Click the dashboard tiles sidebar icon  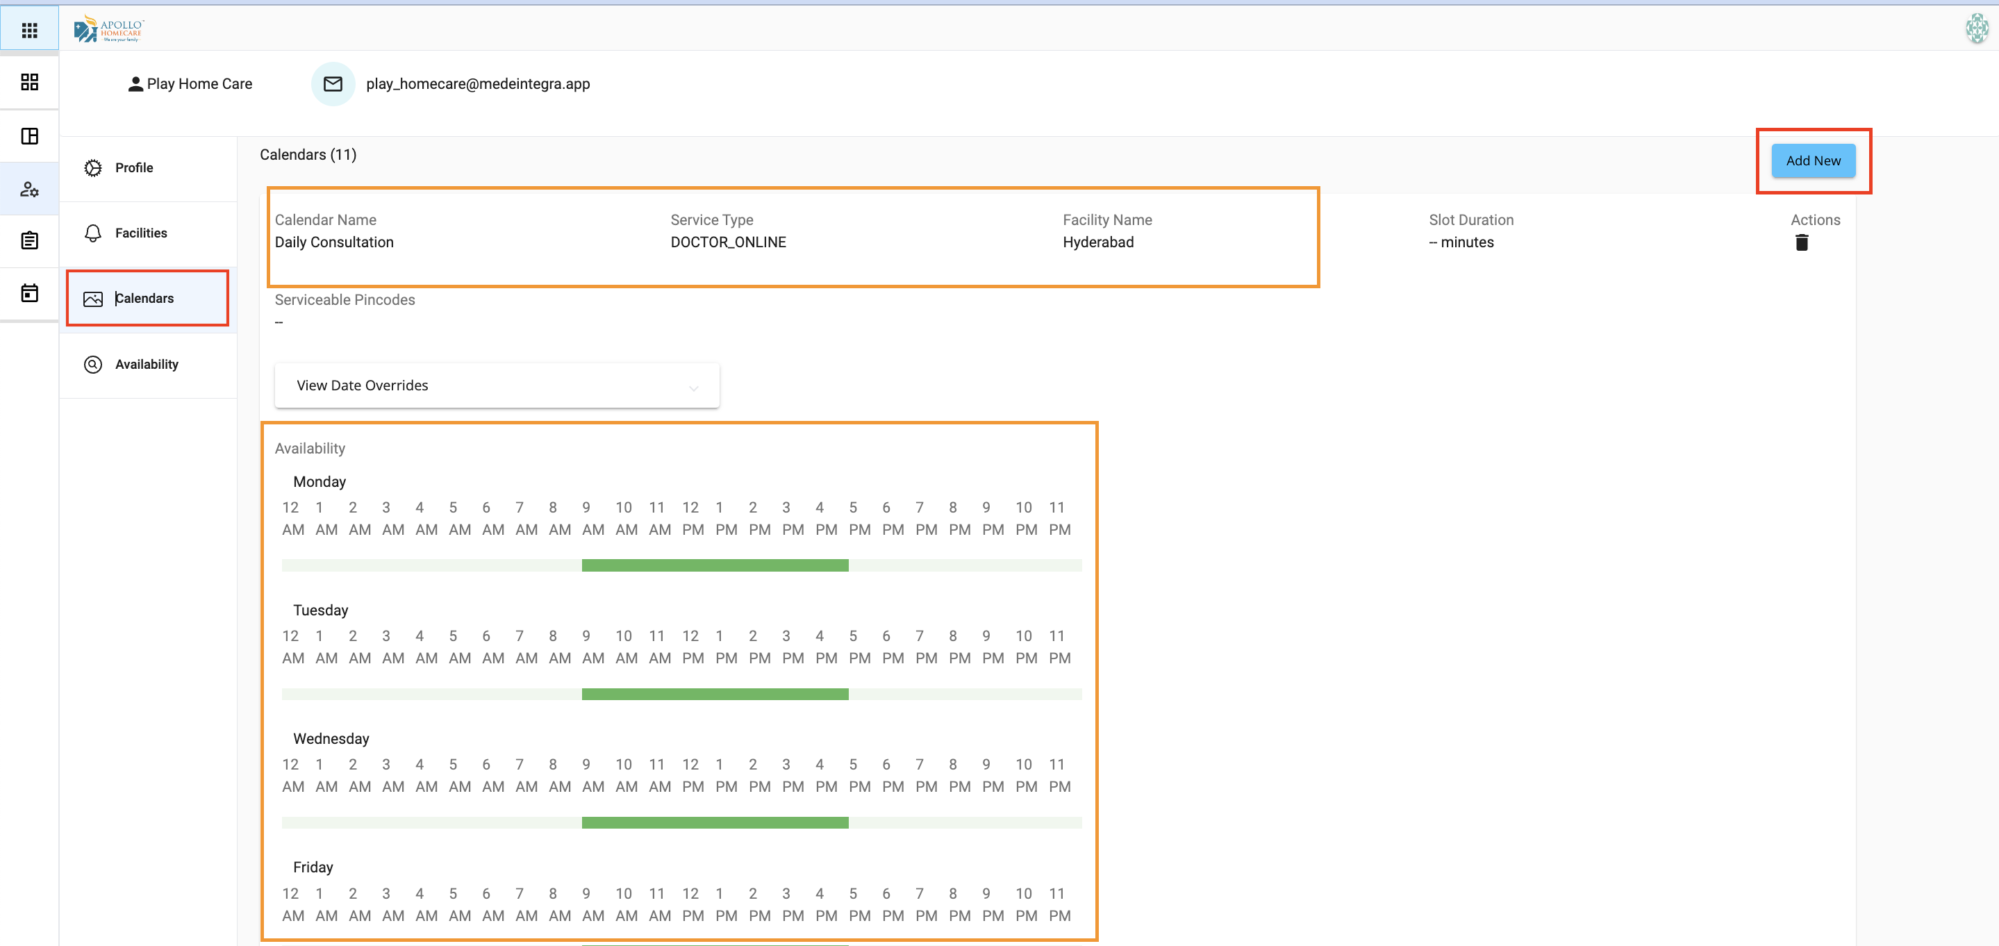(29, 82)
